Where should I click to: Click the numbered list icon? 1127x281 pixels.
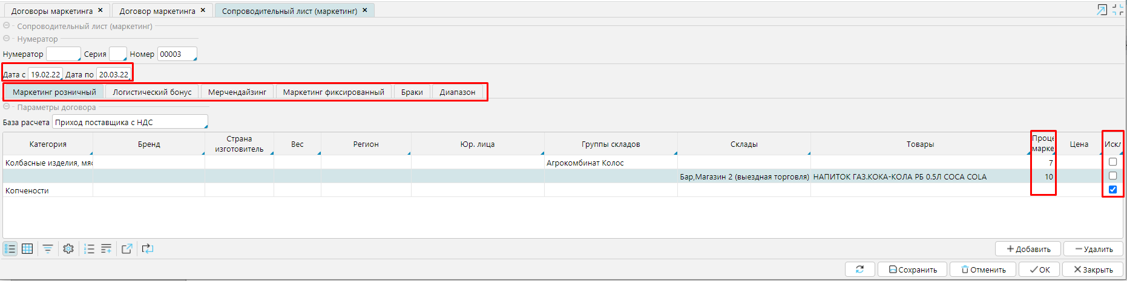pyautogui.click(x=89, y=249)
